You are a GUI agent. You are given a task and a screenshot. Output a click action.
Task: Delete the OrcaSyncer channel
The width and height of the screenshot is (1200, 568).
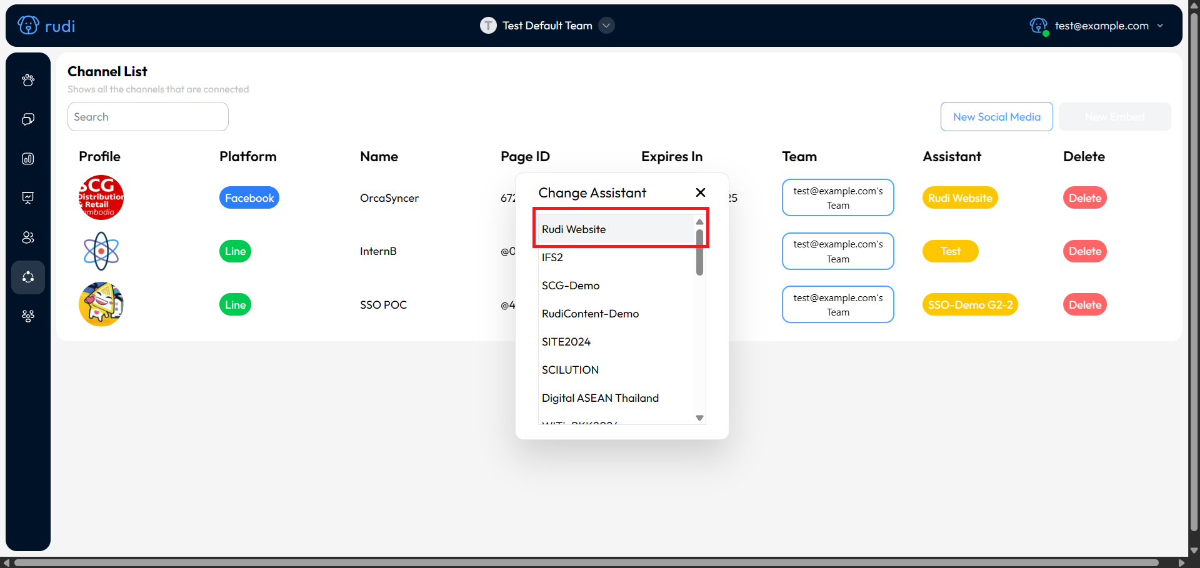click(x=1084, y=198)
